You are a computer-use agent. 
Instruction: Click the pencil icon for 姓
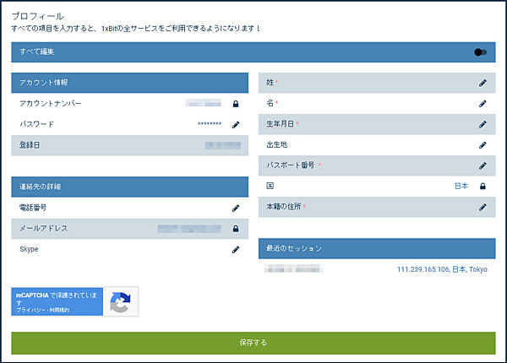click(482, 83)
